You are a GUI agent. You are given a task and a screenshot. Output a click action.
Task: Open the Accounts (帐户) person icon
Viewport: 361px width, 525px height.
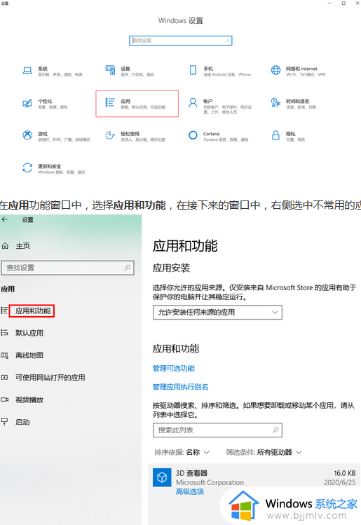coord(193,102)
